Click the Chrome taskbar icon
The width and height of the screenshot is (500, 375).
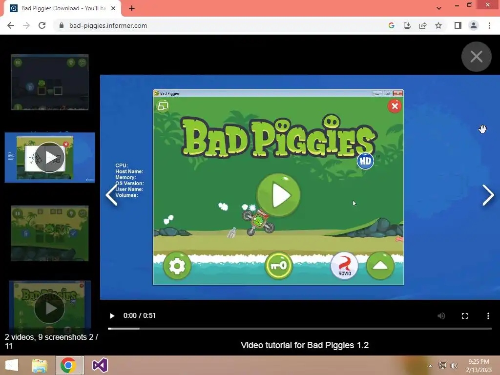coord(68,365)
